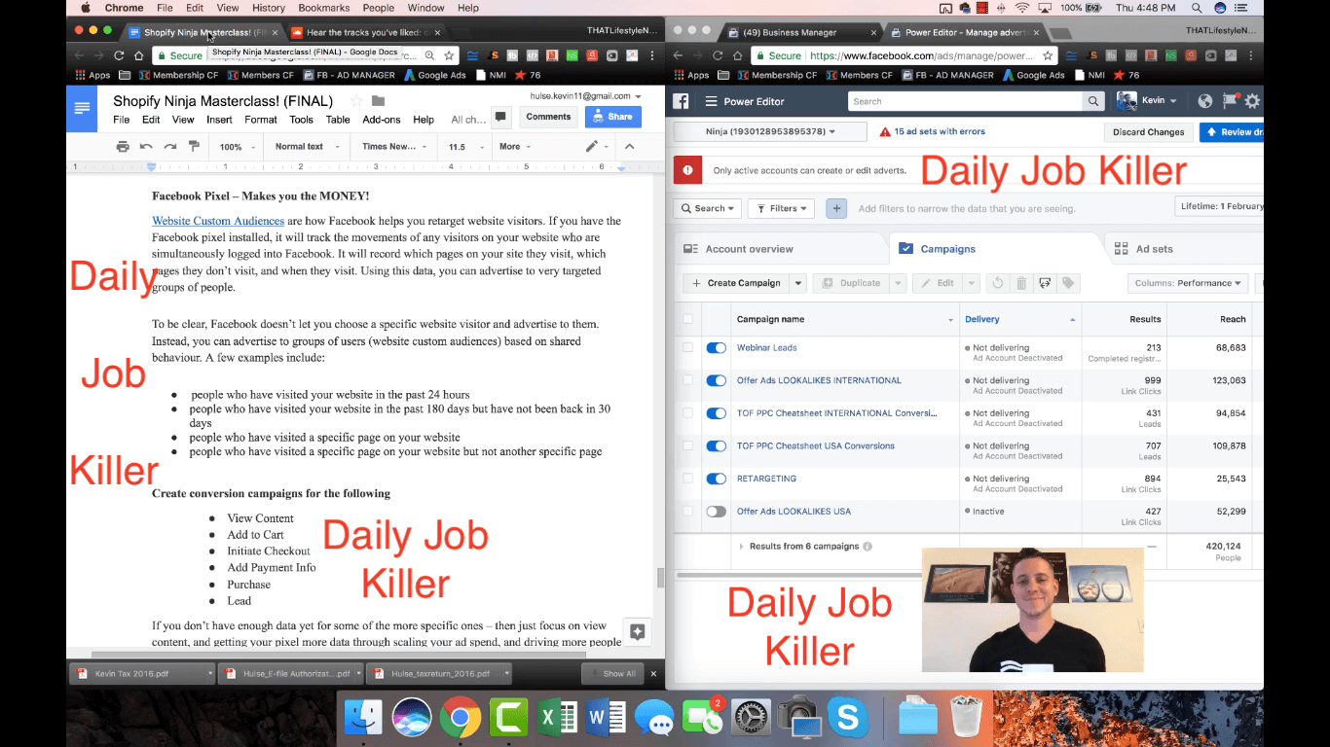Undo last edit in Google Docs

click(x=146, y=147)
